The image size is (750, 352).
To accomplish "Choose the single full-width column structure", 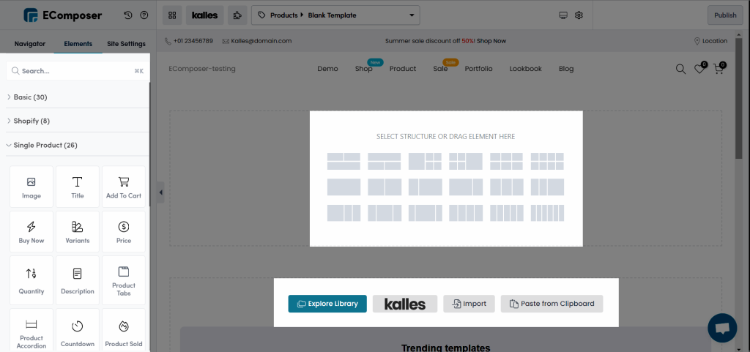I will (x=344, y=187).
